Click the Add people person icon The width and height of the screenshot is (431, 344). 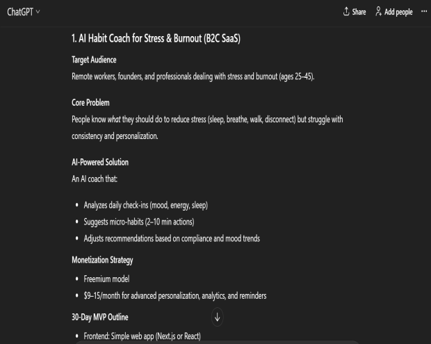pyautogui.click(x=379, y=12)
